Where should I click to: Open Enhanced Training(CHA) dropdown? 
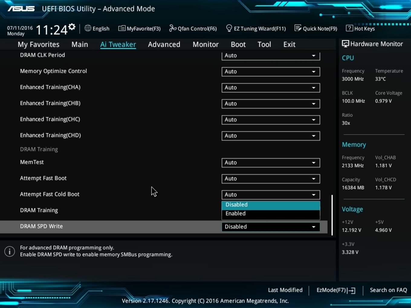(x=271, y=88)
